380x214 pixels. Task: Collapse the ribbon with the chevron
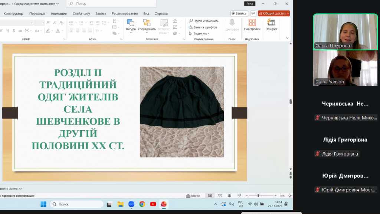[x=287, y=38]
